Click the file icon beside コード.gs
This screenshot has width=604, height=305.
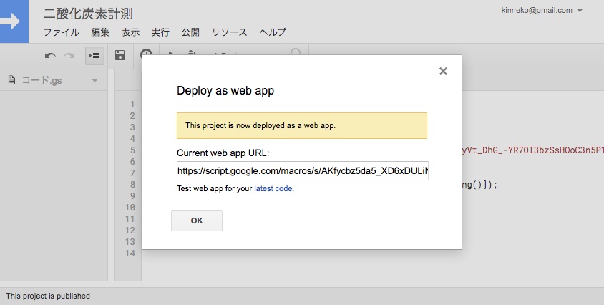pyautogui.click(x=11, y=80)
